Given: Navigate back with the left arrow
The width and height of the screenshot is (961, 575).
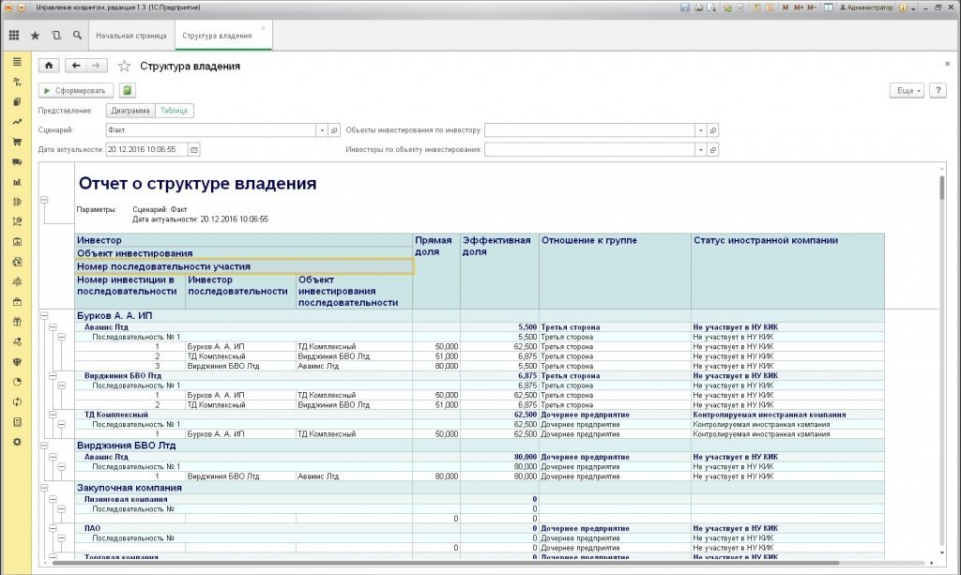Looking at the screenshot, I should pyautogui.click(x=76, y=66).
